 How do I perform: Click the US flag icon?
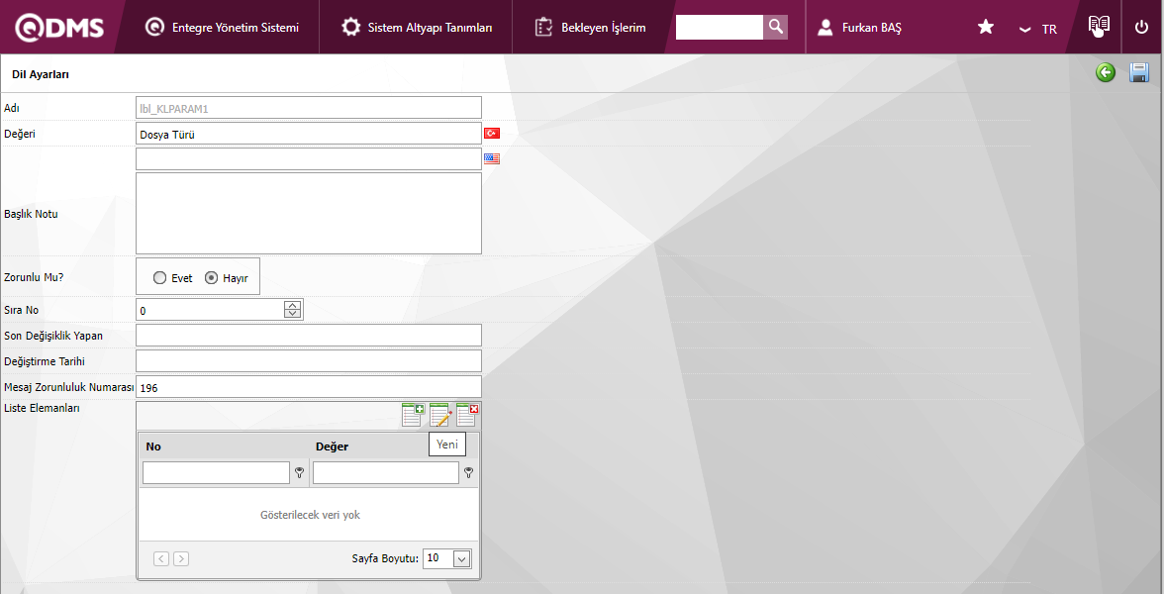point(492,158)
